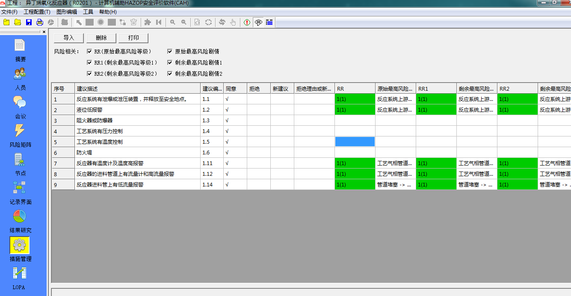This screenshot has height=296, width=571.
Task: Click the RR1 column header
Action: 436,89
